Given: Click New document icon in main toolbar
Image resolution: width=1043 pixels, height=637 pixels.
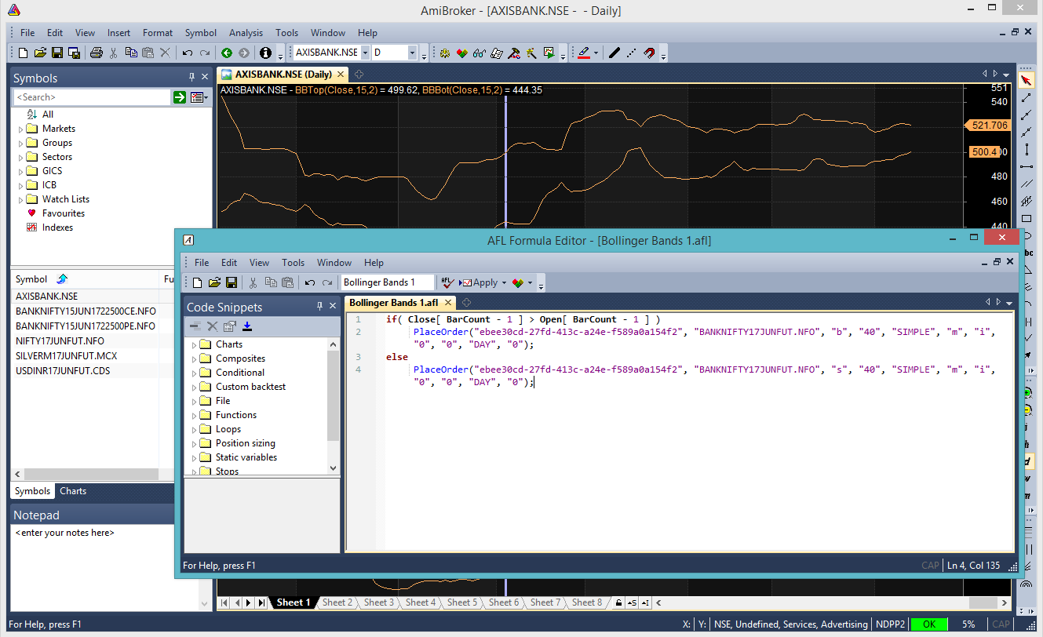Looking at the screenshot, I should (x=23, y=53).
